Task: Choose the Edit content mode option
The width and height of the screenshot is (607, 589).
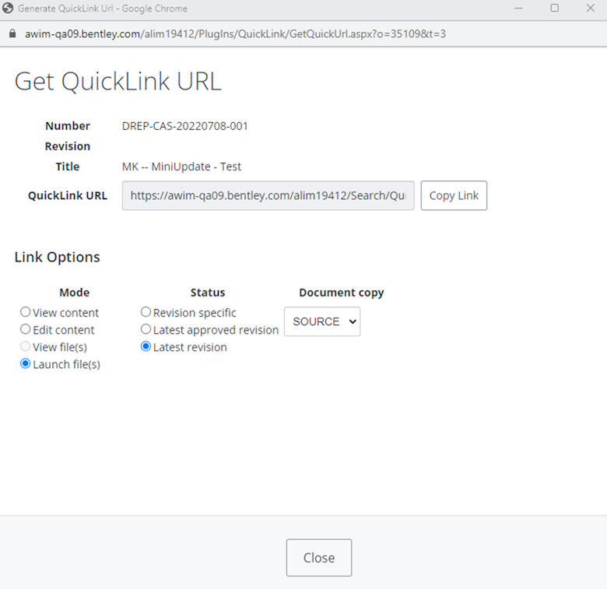Action: pyautogui.click(x=26, y=330)
